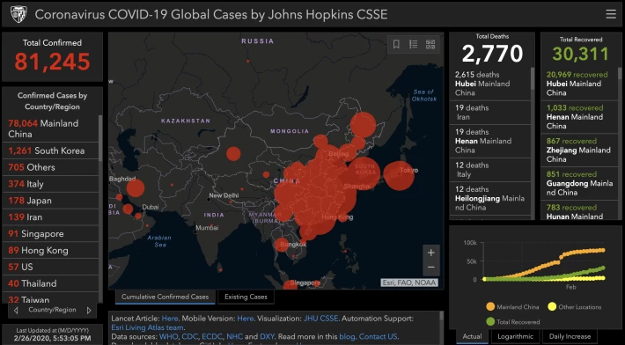
Task: Click the Total Deaths list scrollbar
Action: coord(533,79)
